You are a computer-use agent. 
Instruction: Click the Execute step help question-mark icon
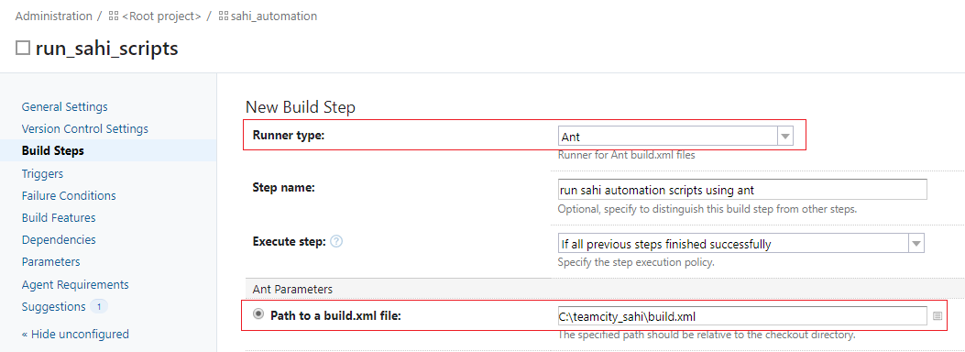336,242
